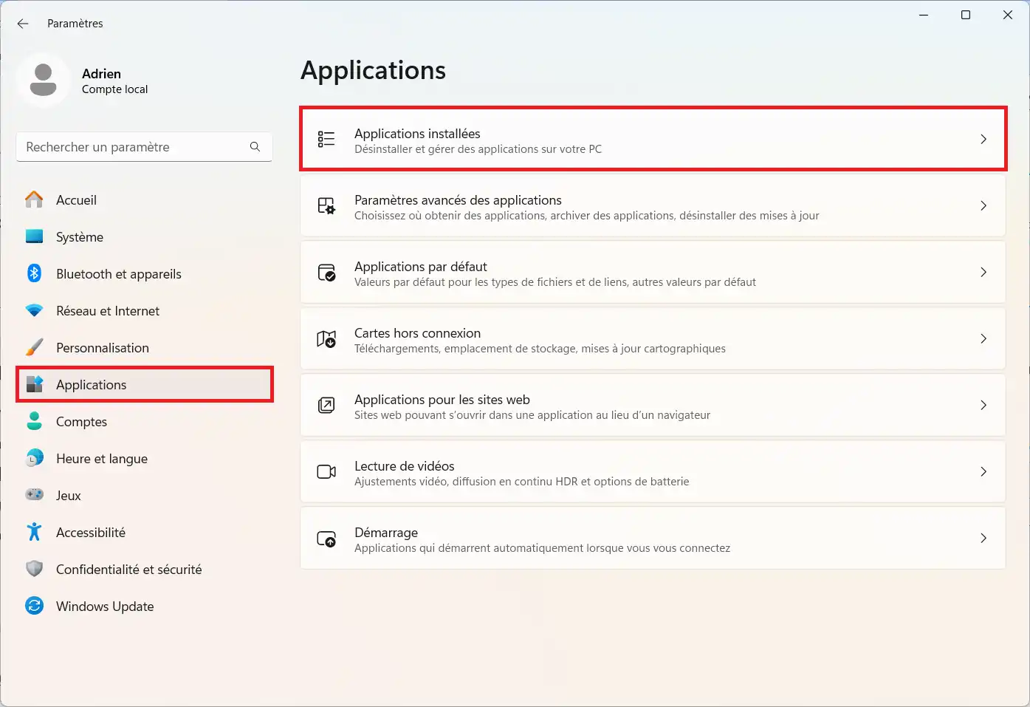Click the Démarrage startup icon
The image size is (1030, 707).
[x=326, y=539]
